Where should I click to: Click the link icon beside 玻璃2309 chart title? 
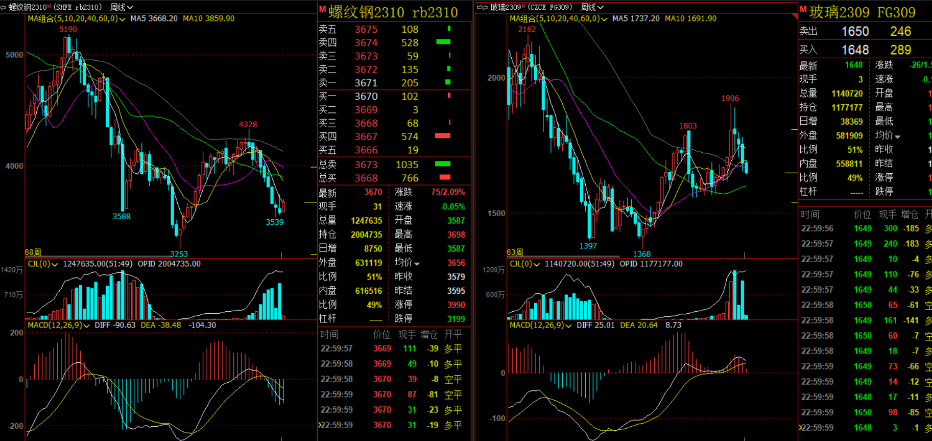(x=482, y=7)
